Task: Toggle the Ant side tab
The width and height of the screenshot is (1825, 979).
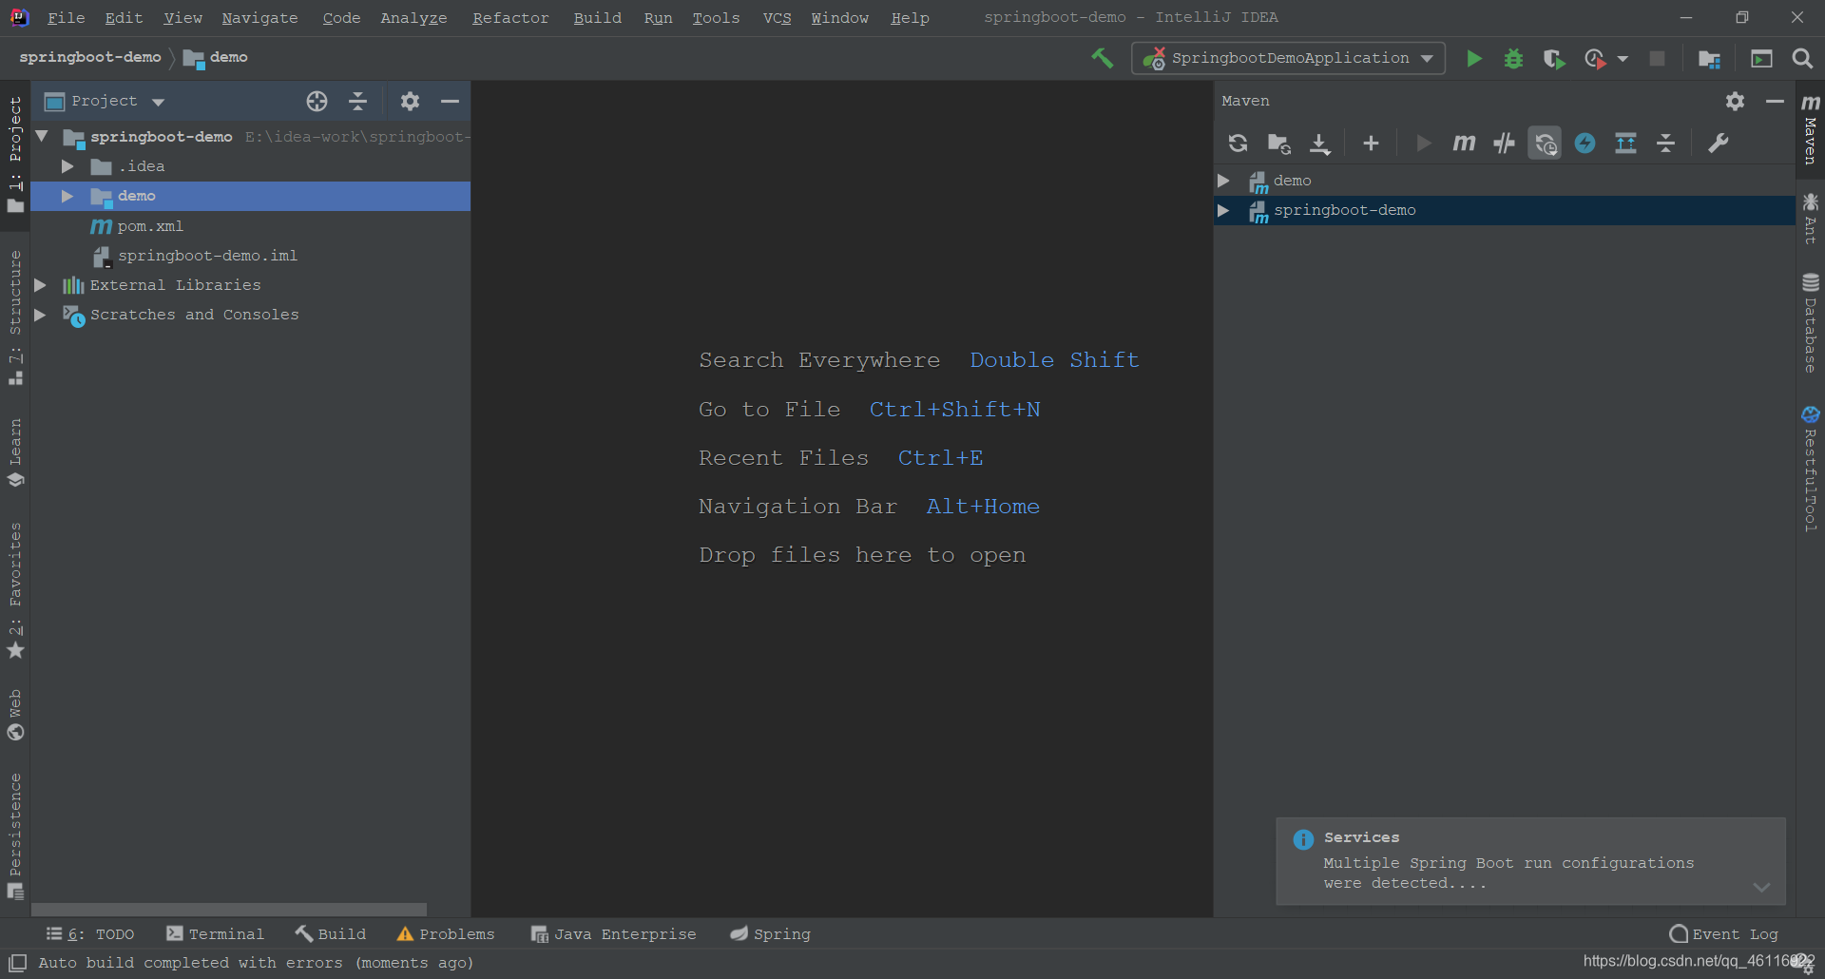Action: (1811, 220)
